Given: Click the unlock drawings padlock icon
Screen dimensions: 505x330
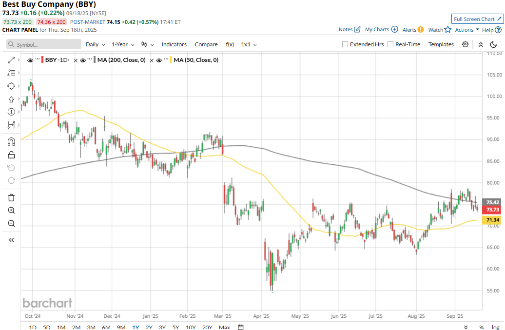Looking at the screenshot, I should tap(11, 155).
